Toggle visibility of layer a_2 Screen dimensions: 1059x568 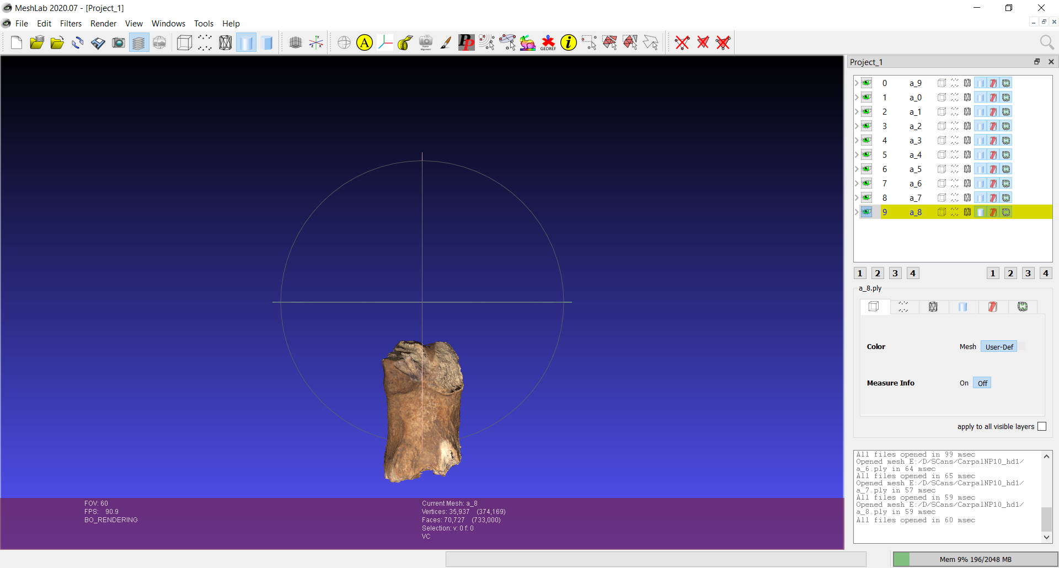pyautogui.click(x=867, y=126)
